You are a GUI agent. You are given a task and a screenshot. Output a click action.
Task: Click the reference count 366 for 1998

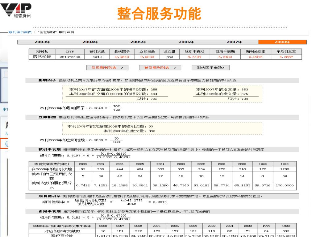click(x=286, y=231)
